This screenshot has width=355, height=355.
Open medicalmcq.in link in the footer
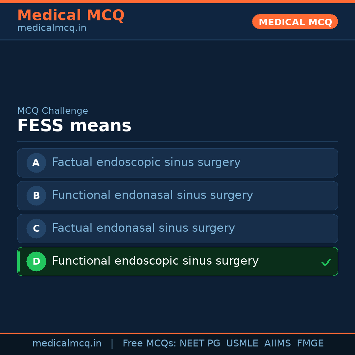67,343
